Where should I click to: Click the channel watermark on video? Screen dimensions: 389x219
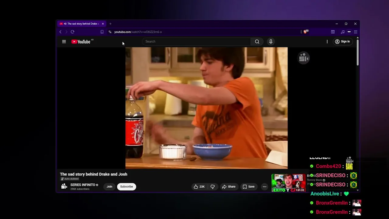point(304,58)
